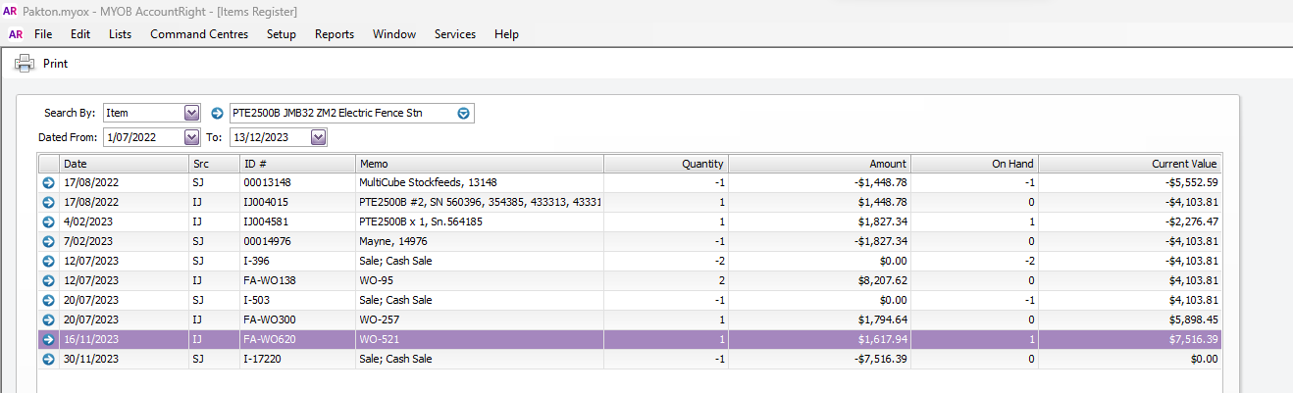Click the memo 'WO-95'
Viewport: 1293px width, 393px height.
[x=375, y=280]
